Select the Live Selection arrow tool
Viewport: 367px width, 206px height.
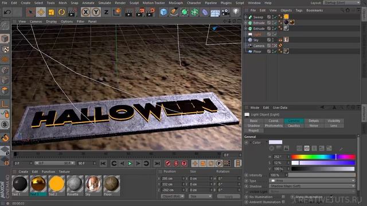(30, 12)
